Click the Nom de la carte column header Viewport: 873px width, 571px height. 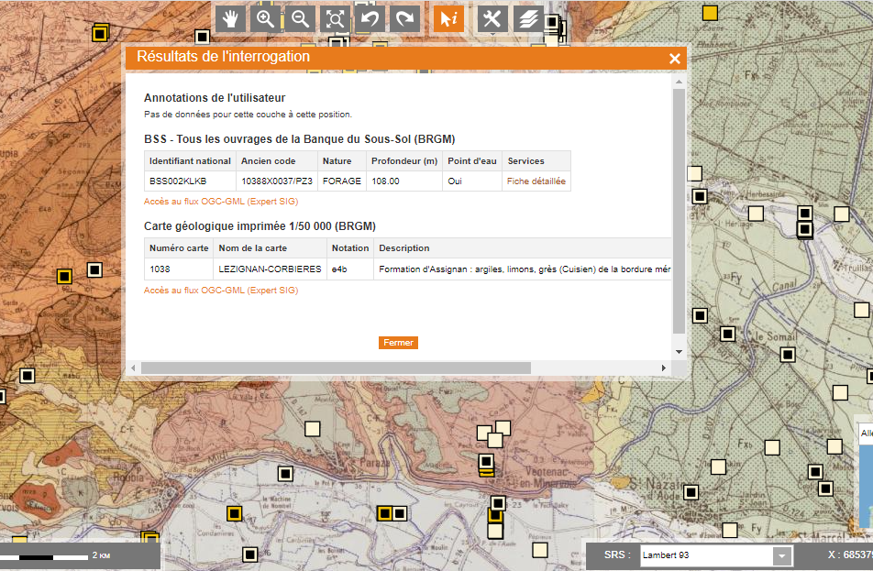coord(270,248)
